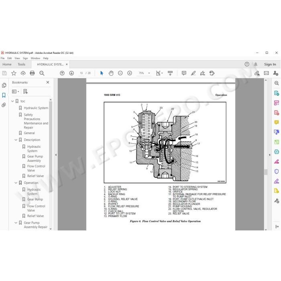281x281 pixels.
Task: Click the Save file icon
Action: click(4, 73)
